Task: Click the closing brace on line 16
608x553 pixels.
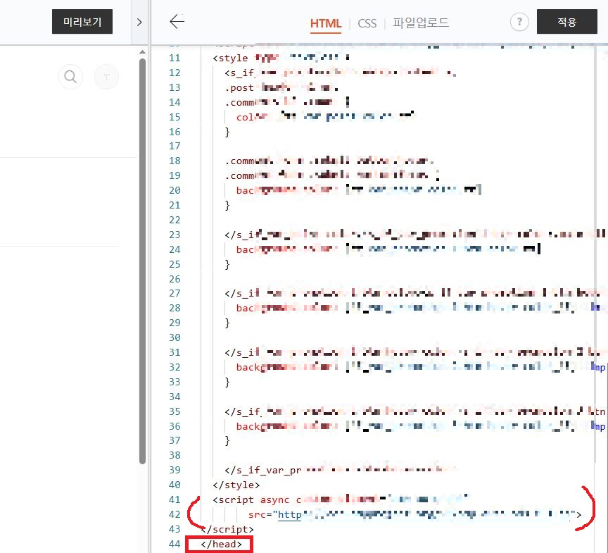Action: pos(227,132)
